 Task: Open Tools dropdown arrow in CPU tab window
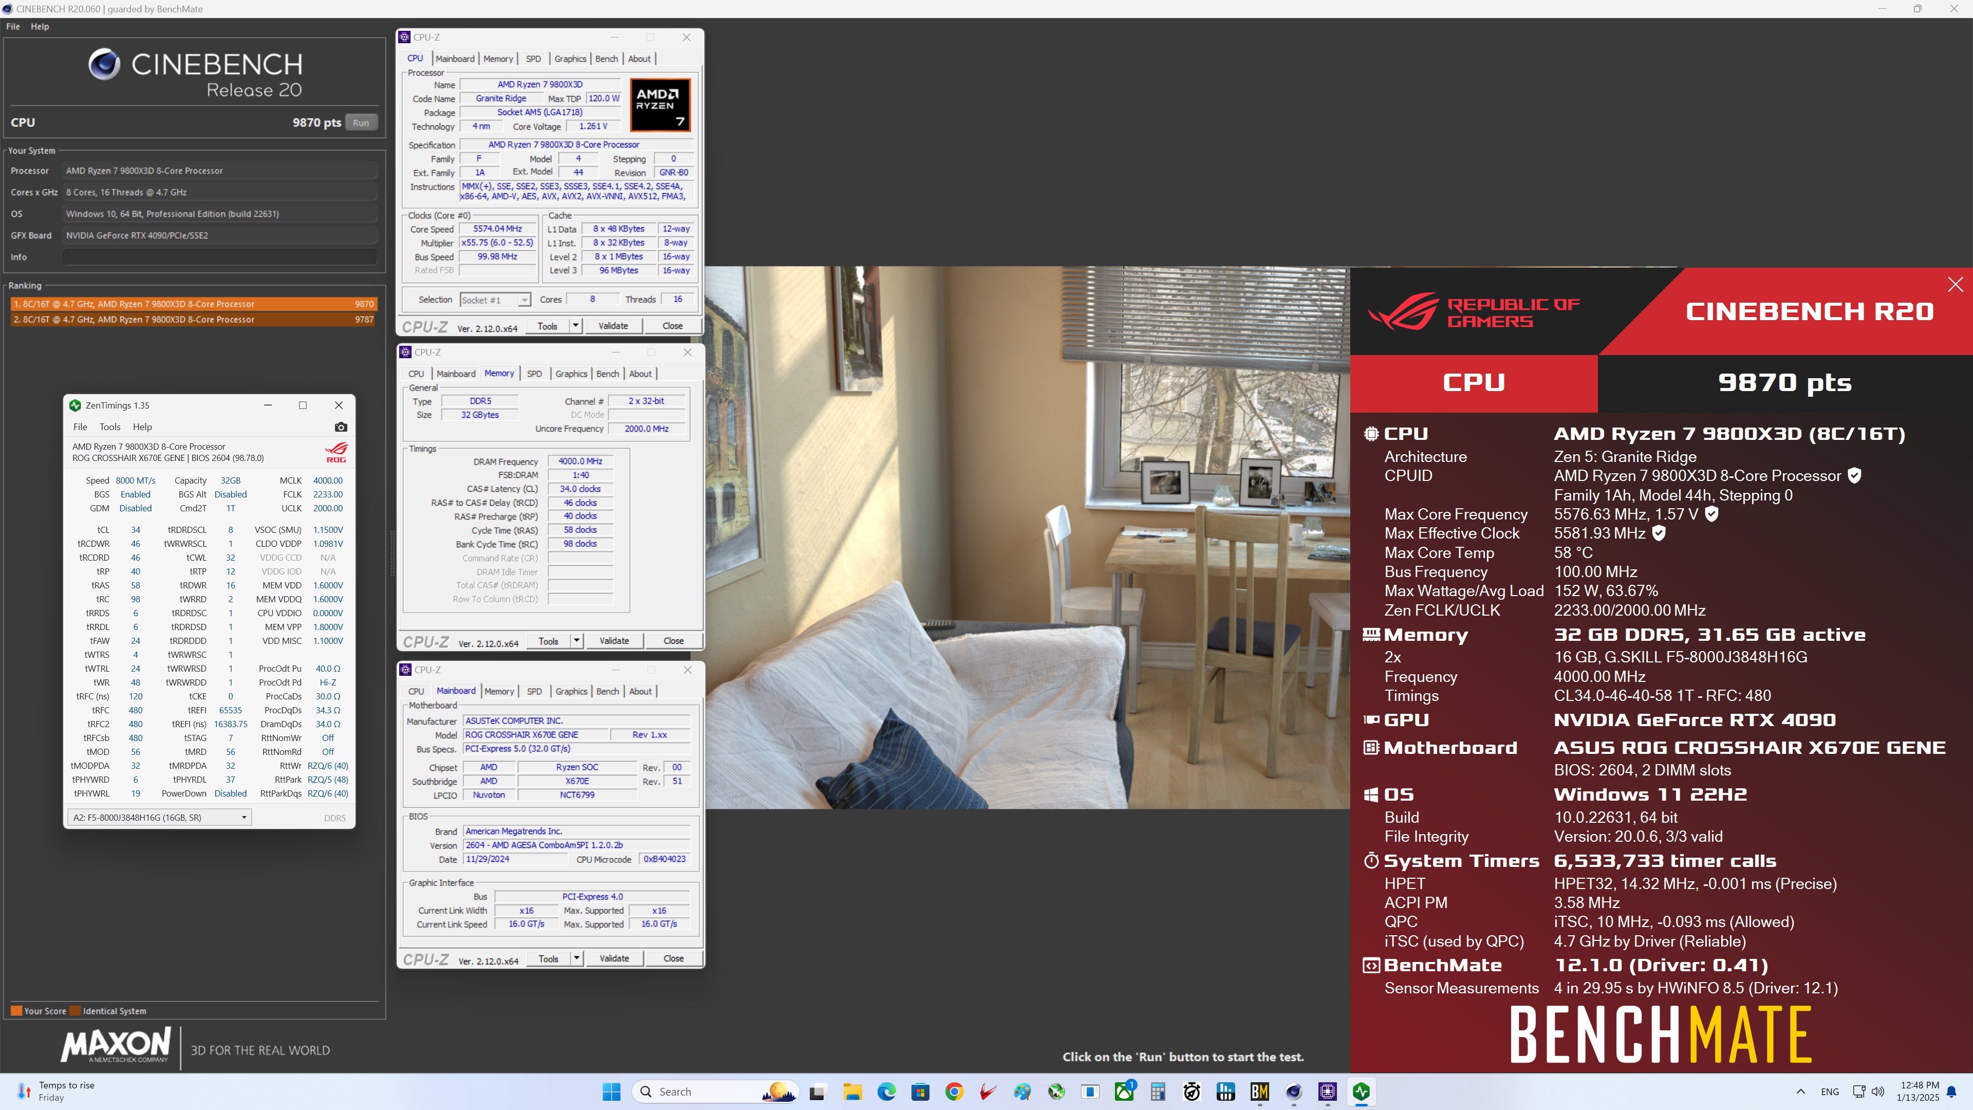coord(575,326)
